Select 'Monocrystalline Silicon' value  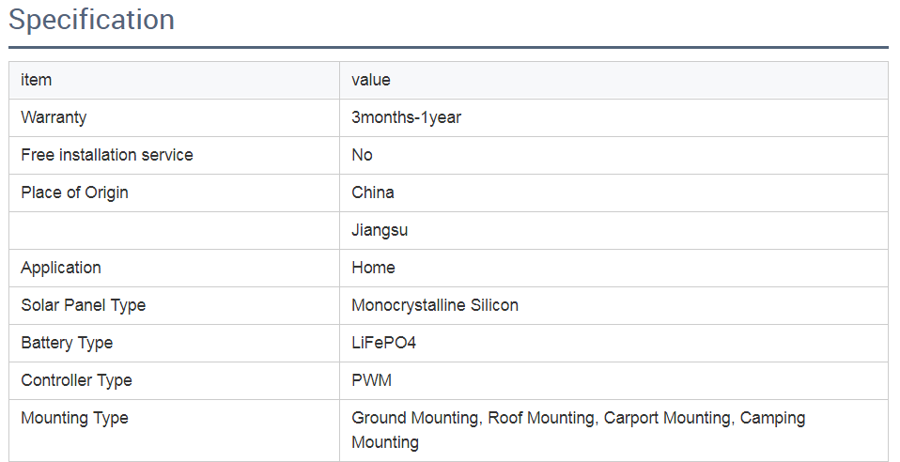pyautogui.click(x=435, y=305)
